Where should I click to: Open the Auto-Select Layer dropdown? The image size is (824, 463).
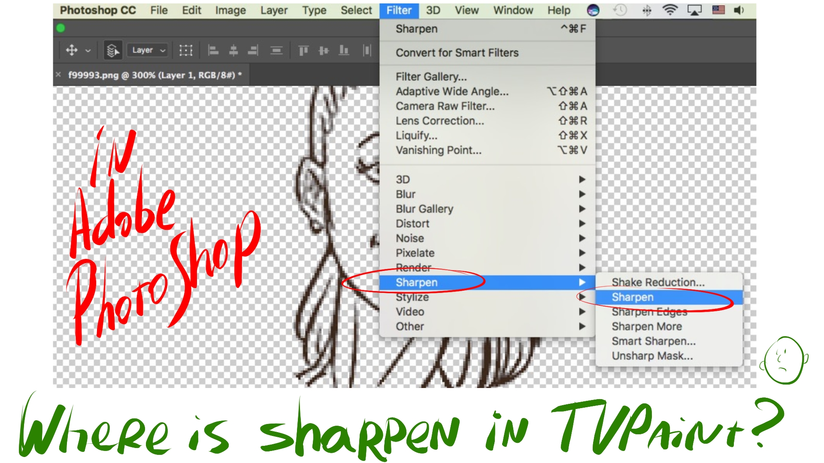[148, 50]
